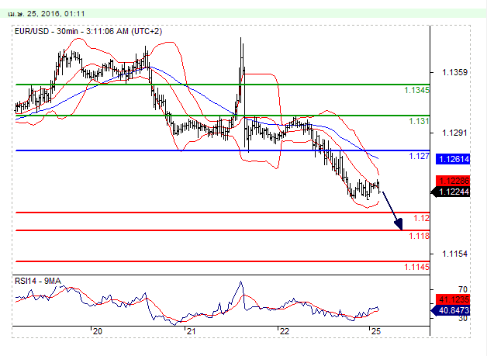Click the date marker 25 on time axis

click(x=375, y=331)
